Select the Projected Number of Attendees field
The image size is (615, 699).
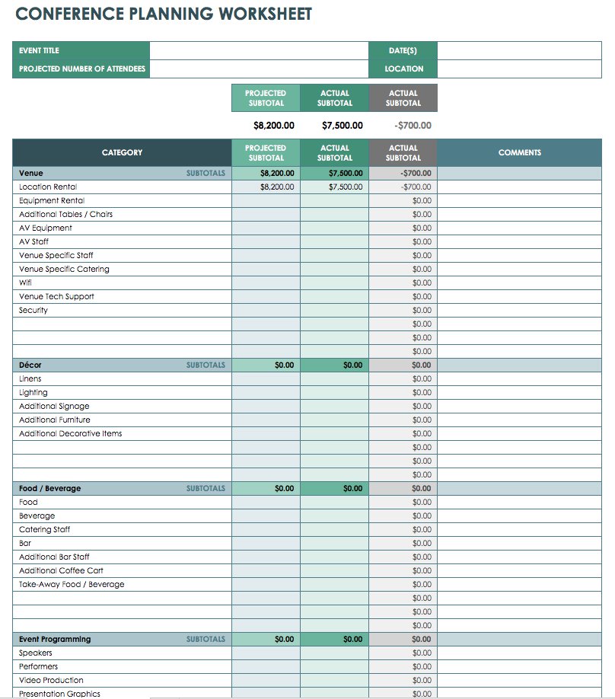pyautogui.click(x=259, y=69)
